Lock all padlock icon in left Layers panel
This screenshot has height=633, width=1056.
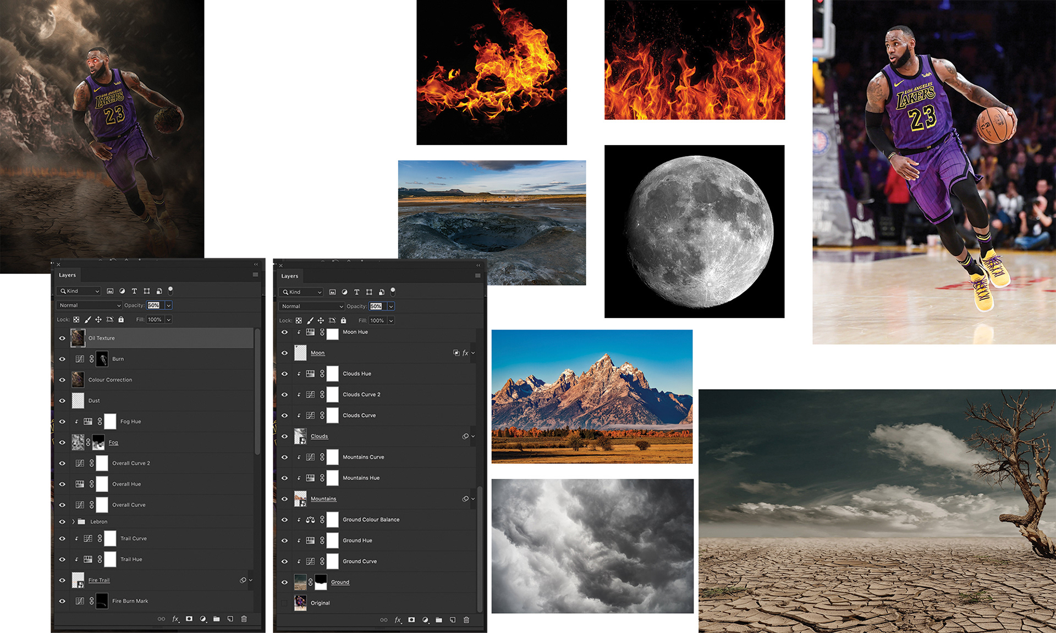point(121,320)
